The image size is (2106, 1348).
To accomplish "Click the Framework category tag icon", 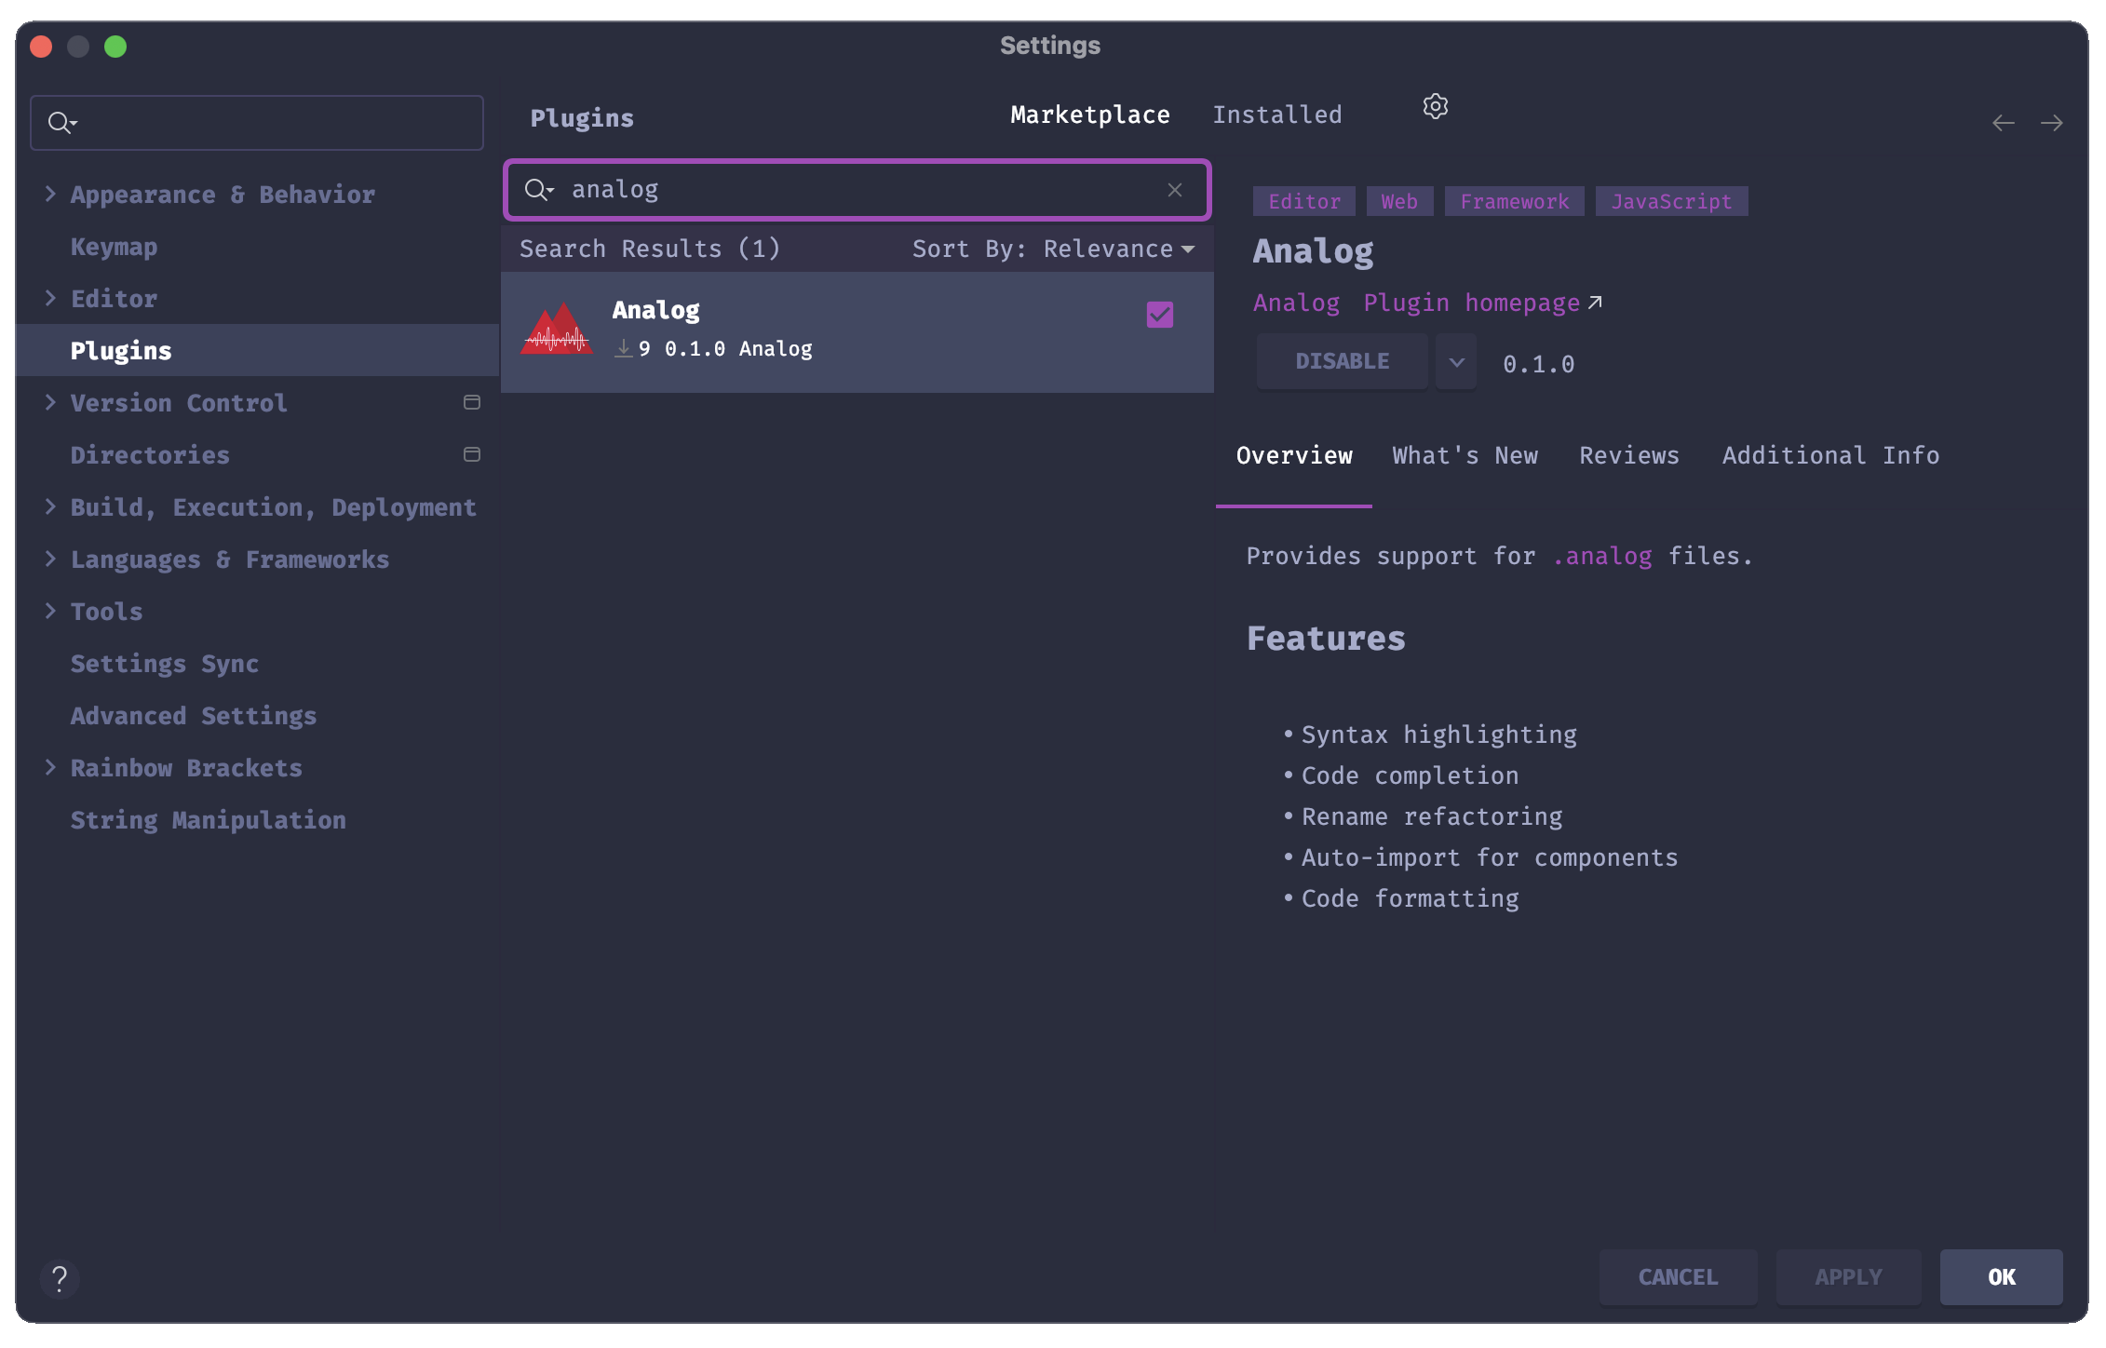I will (1514, 201).
